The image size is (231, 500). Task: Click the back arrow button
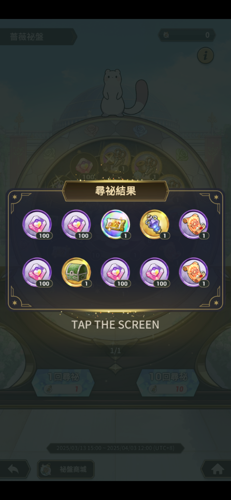(x=14, y=469)
